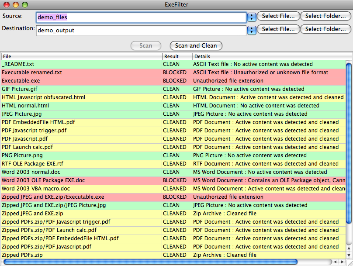
Task: Select the HTML normal.html row
Action: (173, 106)
